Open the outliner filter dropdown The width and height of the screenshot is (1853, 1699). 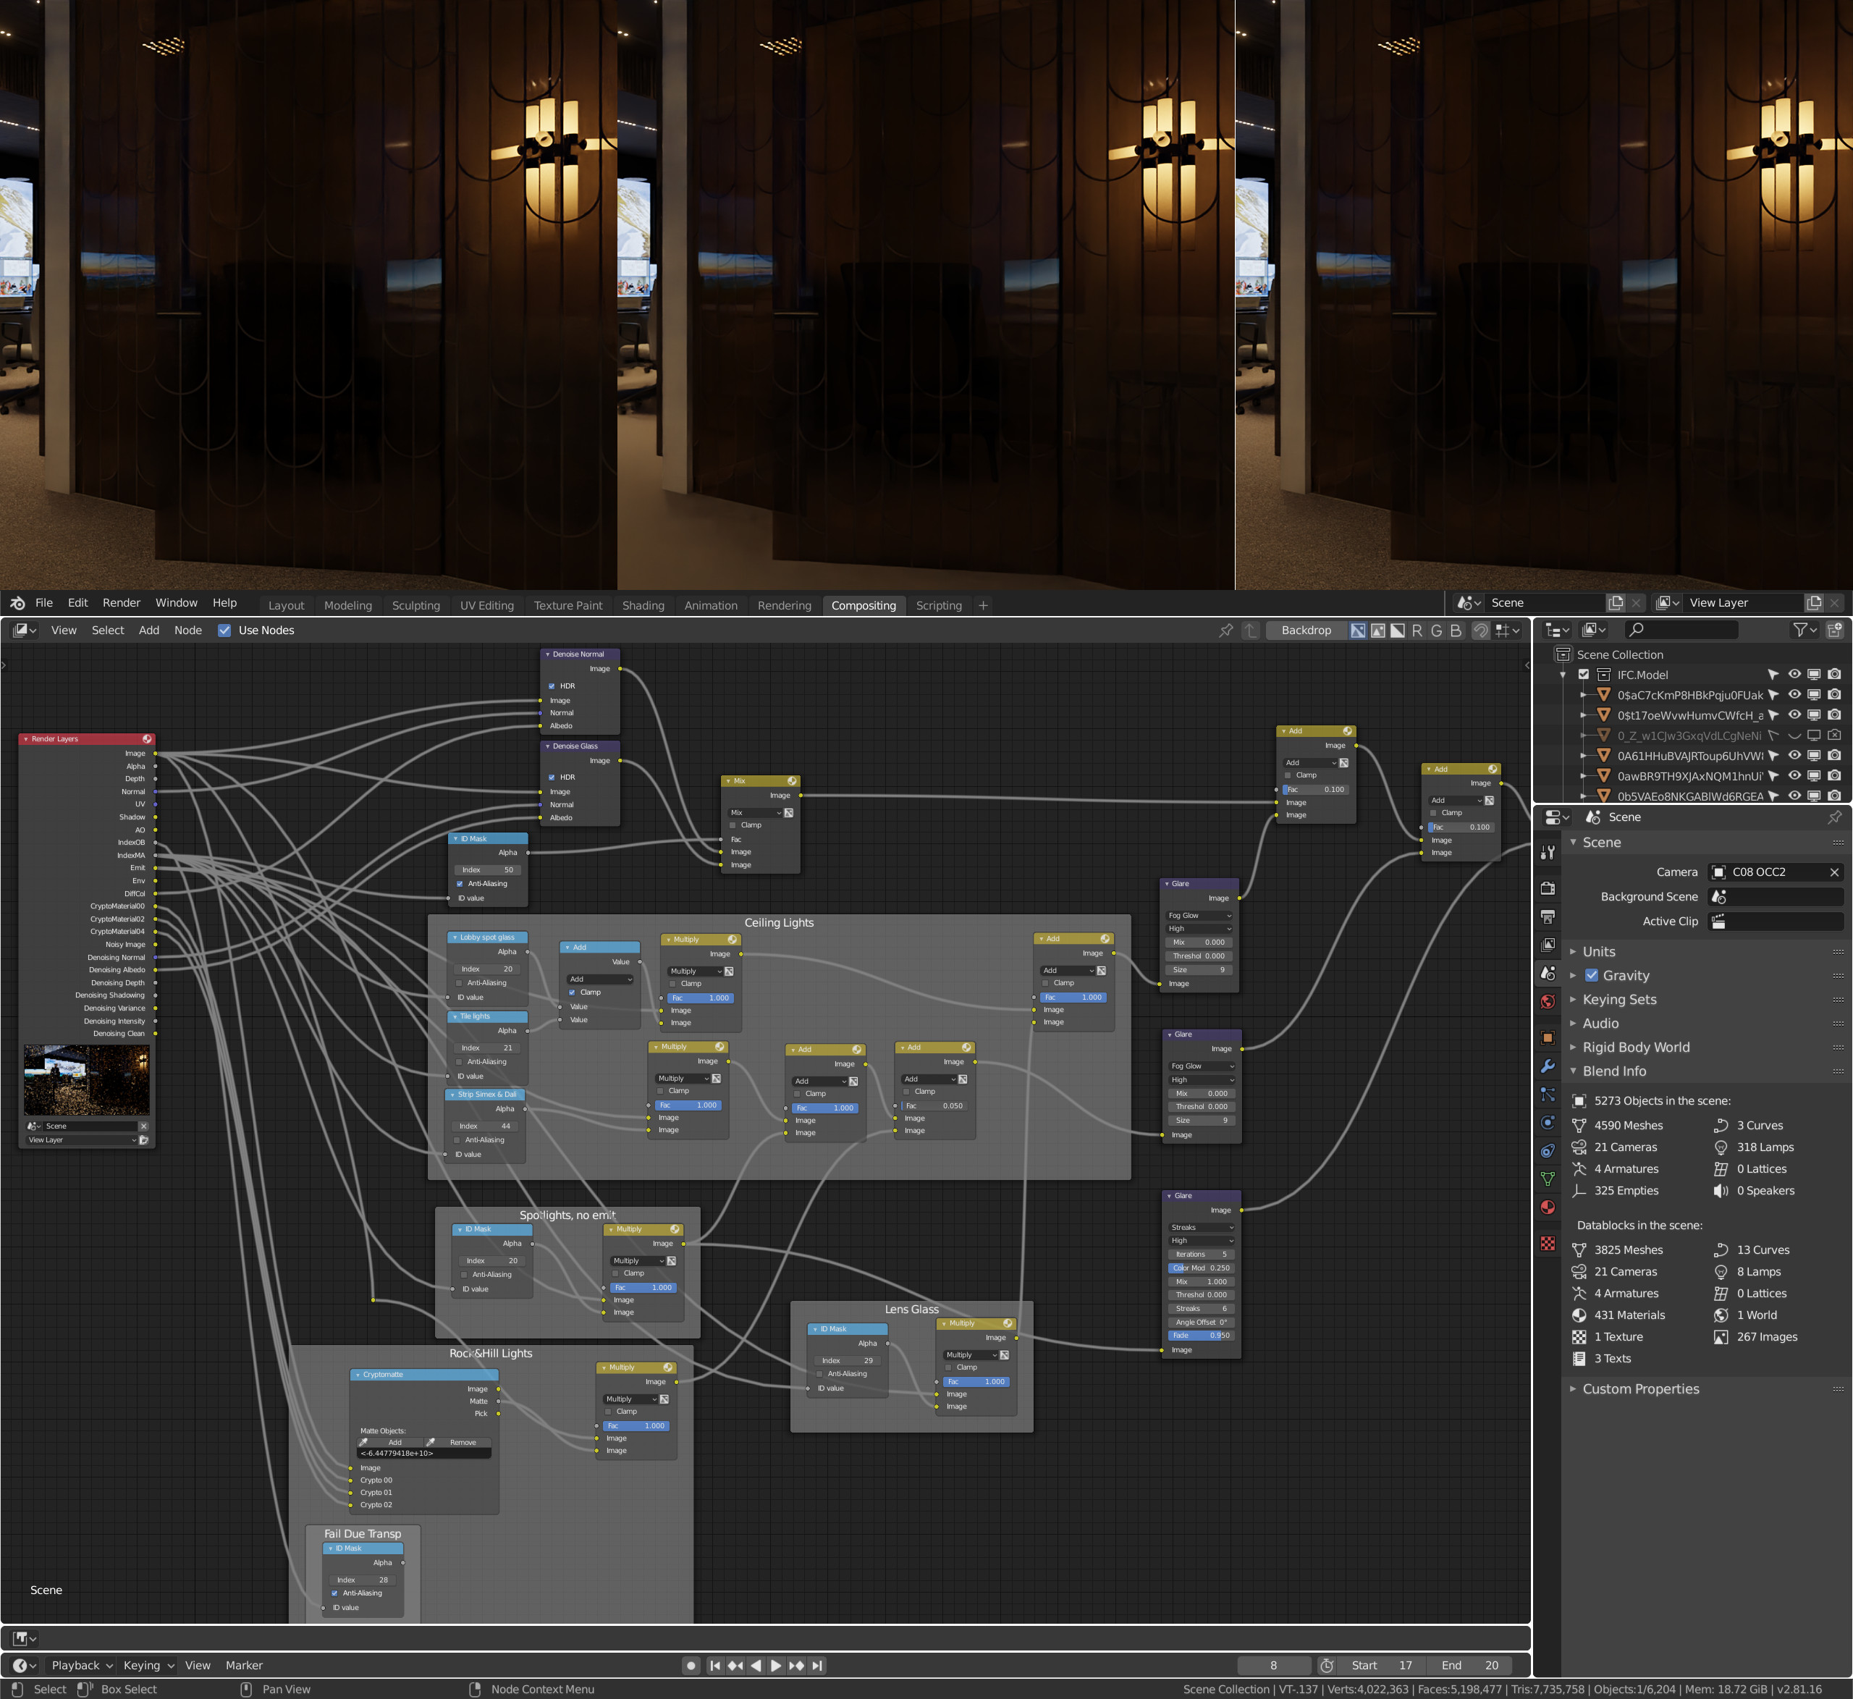point(1805,630)
